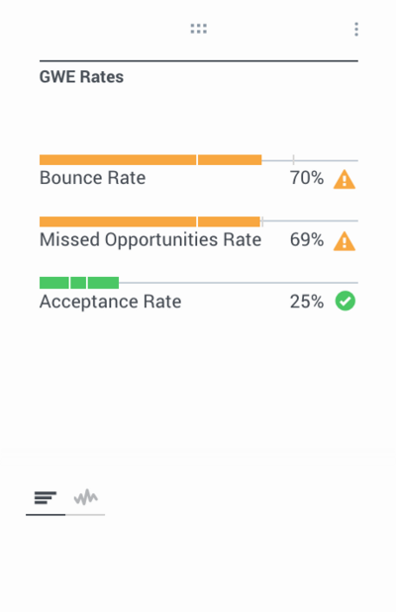Click the 69% Missed Opportunities value

[307, 239]
